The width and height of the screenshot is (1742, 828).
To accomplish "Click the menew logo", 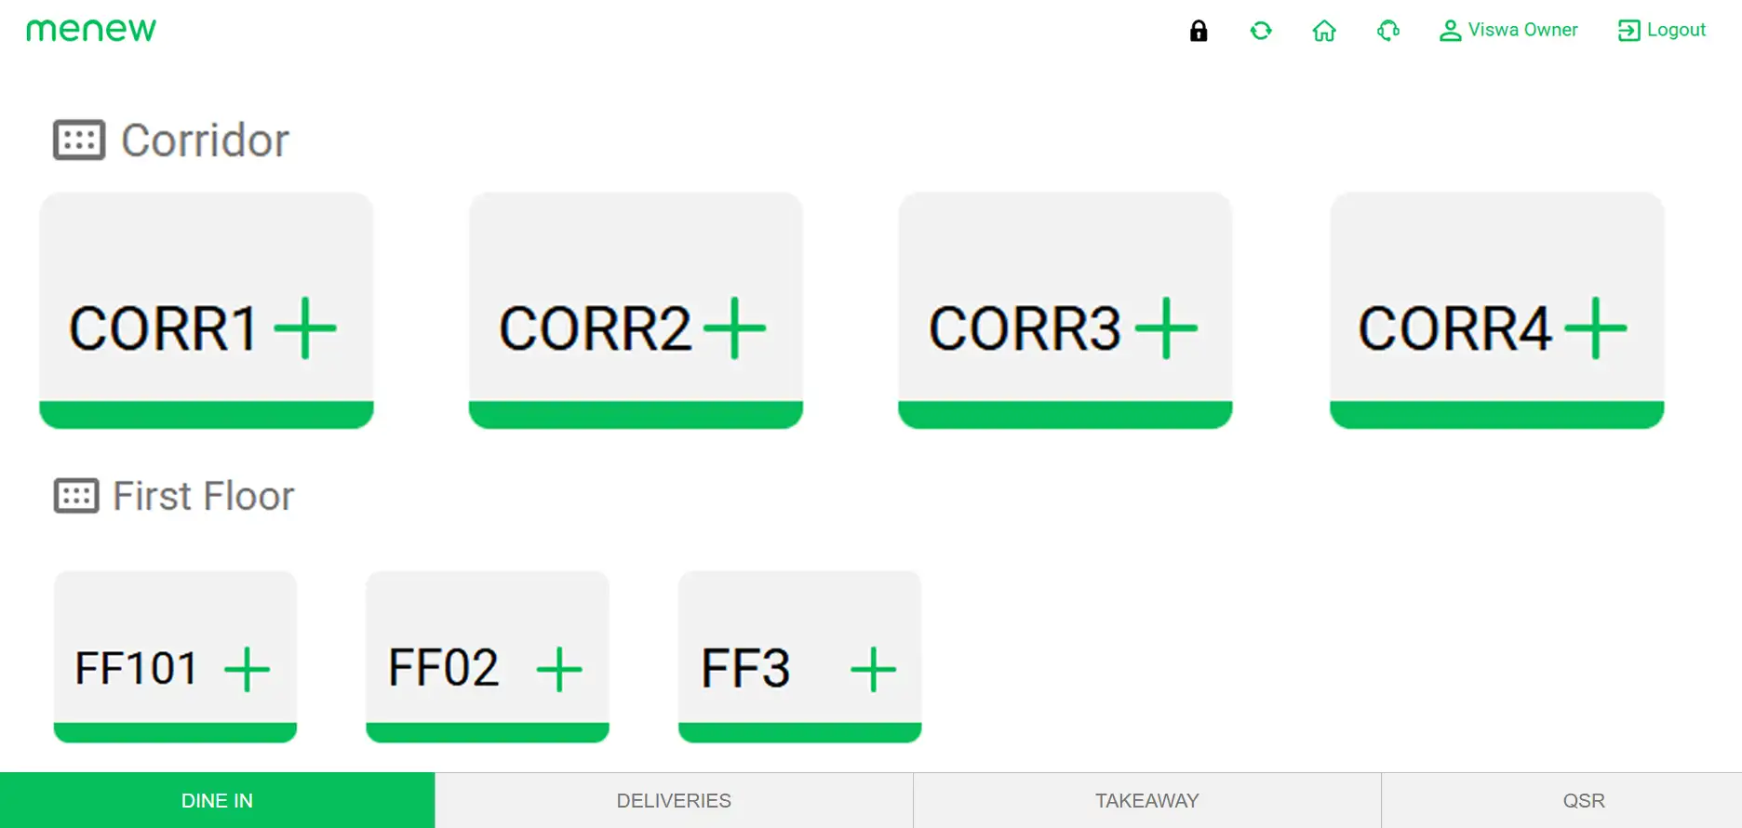I will pos(91,30).
